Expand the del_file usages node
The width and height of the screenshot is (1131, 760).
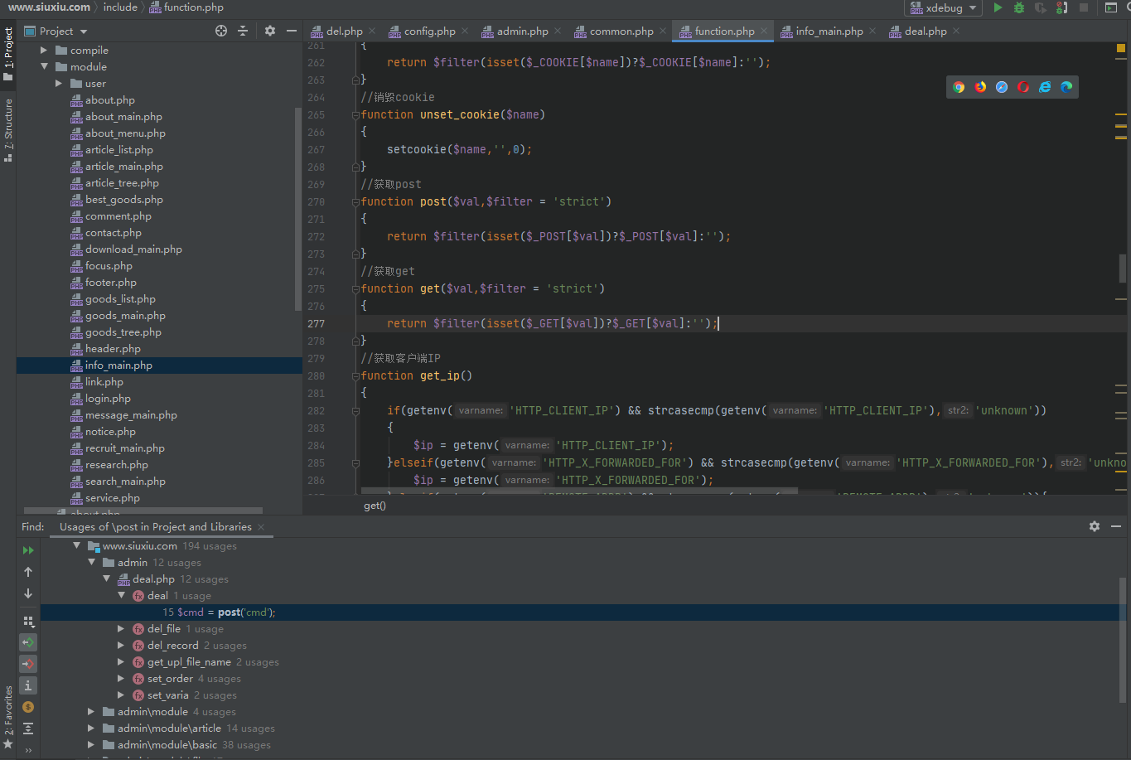pos(122,629)
